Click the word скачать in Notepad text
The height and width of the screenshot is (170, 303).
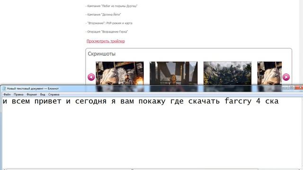[x=204, y=101]
